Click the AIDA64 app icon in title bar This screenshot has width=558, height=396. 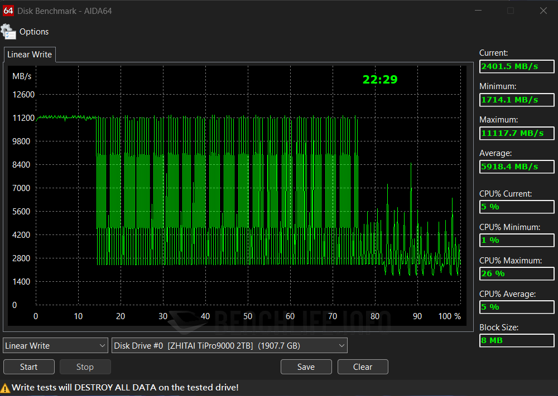8,11
